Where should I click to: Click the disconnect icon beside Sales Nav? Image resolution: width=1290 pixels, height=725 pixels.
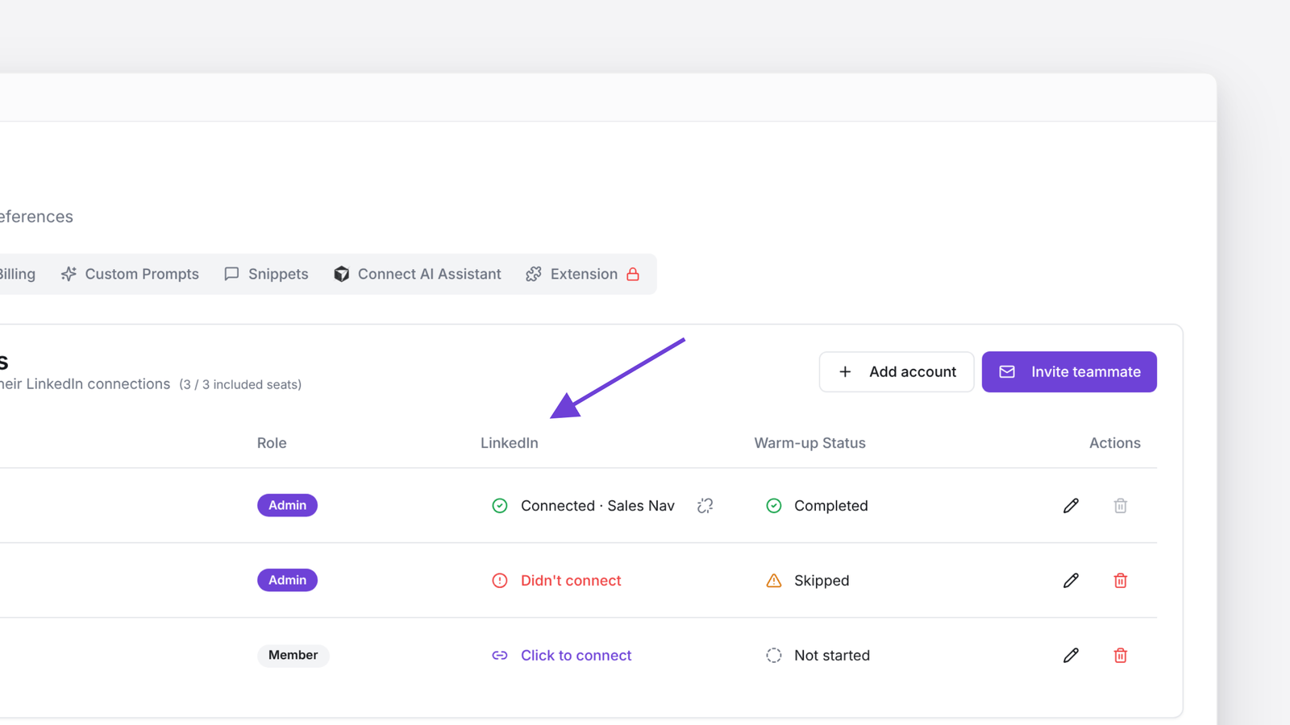[705, 506]
